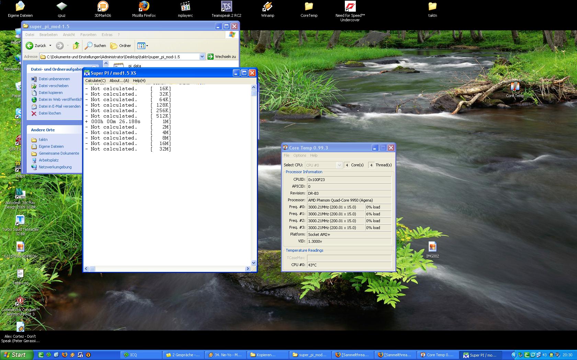Image resolution: width=577 pixels, height=360 pixels.
Task: Open the About...(A) menu in Super PI
Action: (119, 81)
